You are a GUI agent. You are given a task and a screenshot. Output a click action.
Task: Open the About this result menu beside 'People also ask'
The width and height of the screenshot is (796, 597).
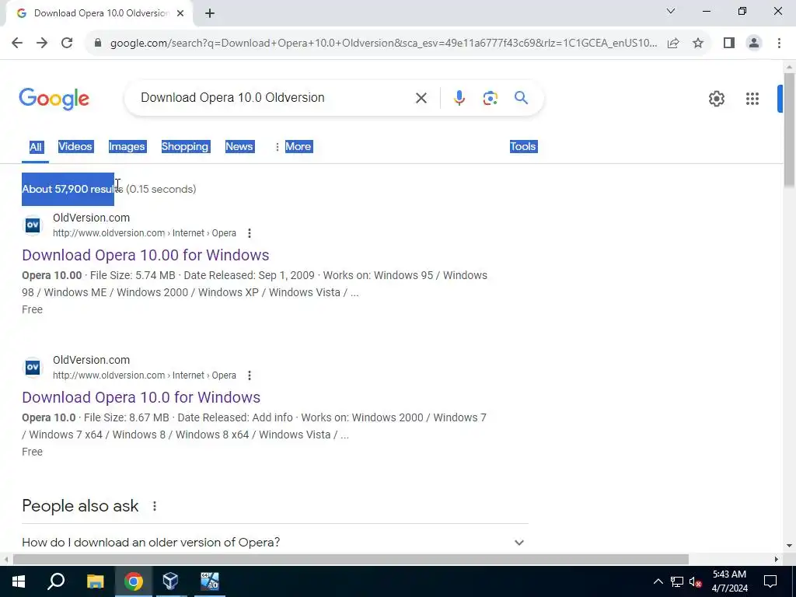(155, 506)
